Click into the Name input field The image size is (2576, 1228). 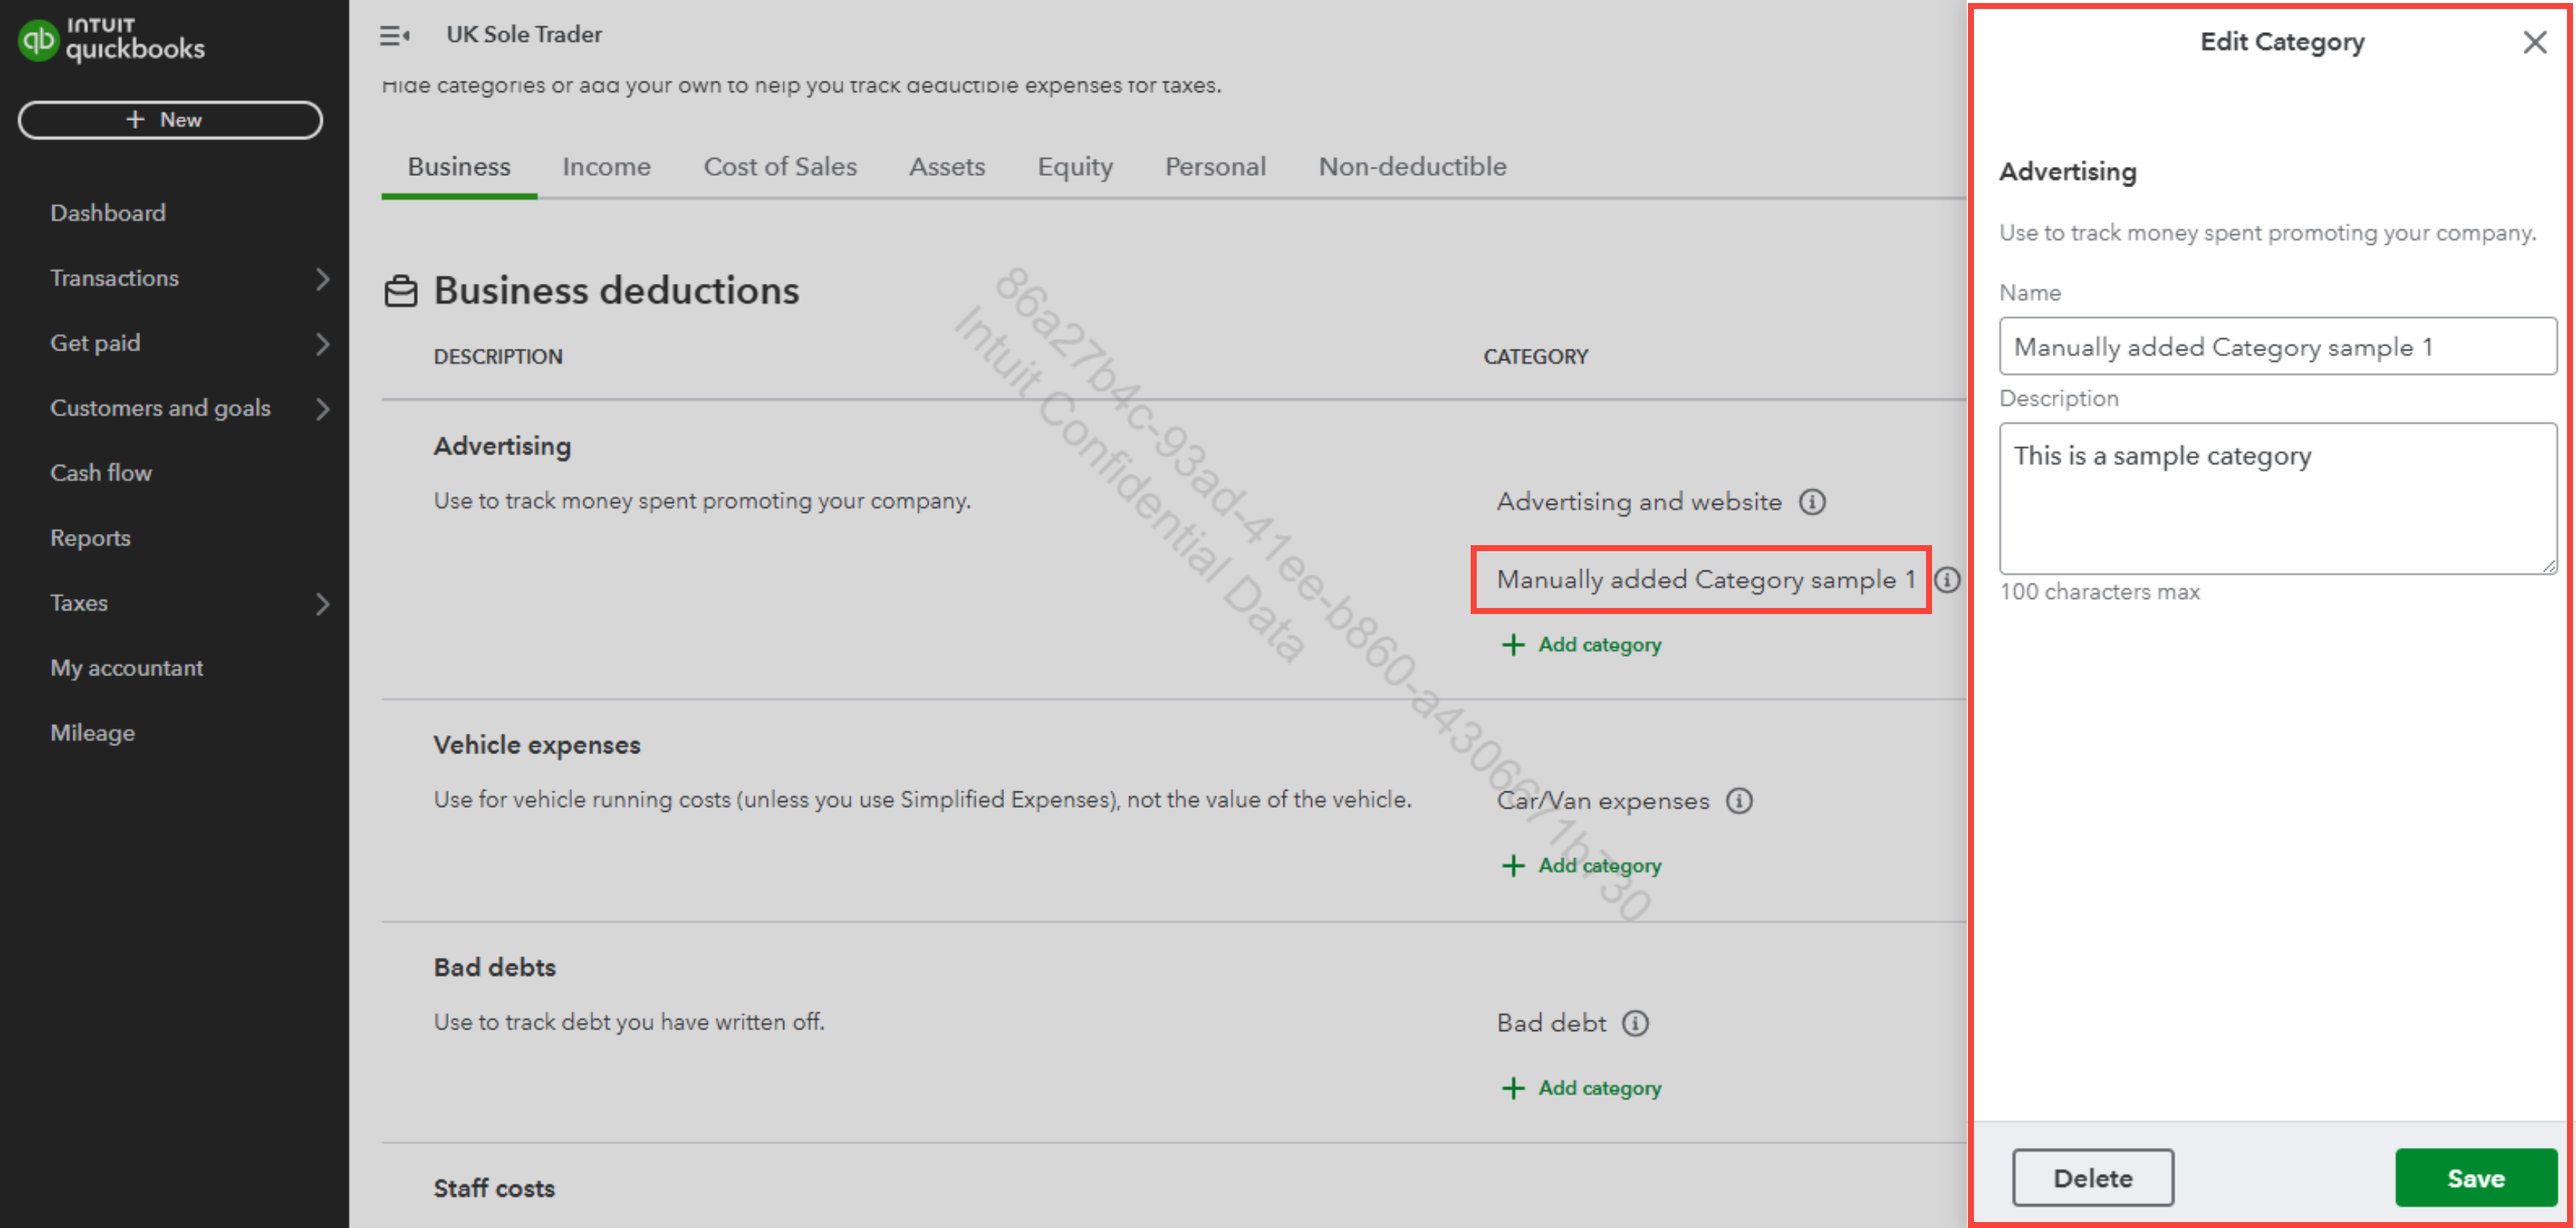point(2277,347)
